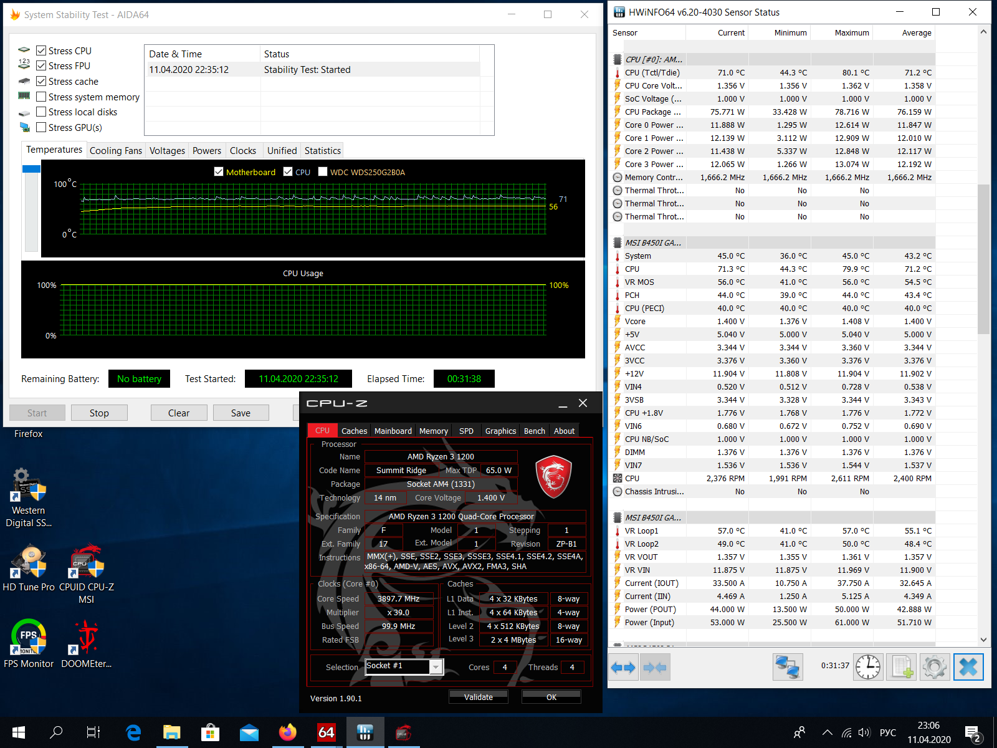Screen dimensions: 997x748
Task: Open the Statistics tab in AIDA64
Action: pos(323,150)
